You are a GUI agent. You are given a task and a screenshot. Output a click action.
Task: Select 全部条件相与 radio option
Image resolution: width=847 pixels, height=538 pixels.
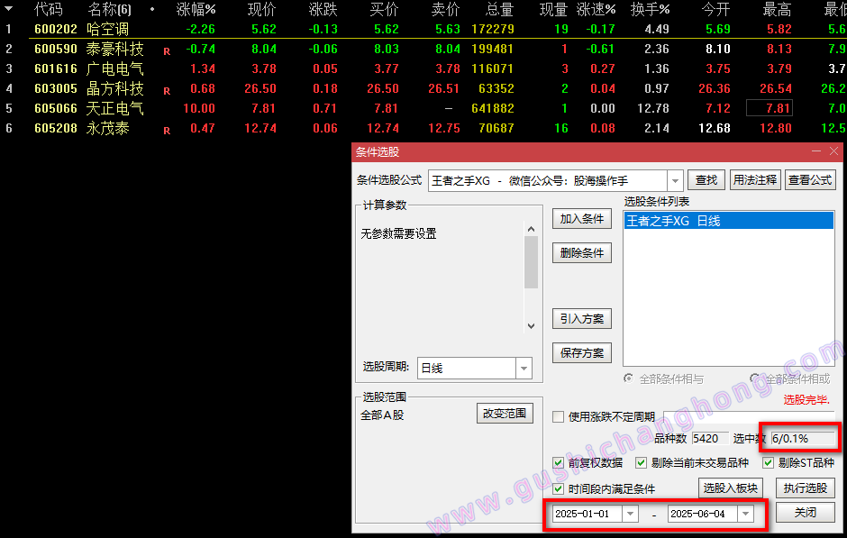tap(628, 378)
